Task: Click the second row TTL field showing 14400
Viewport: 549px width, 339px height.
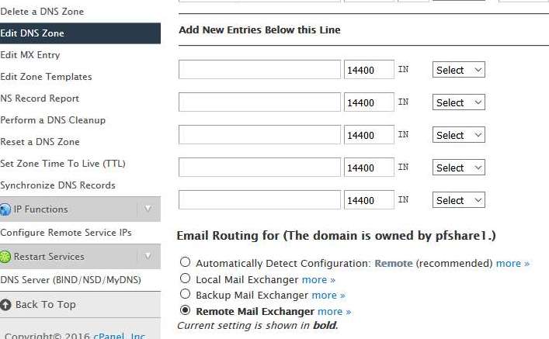Action: coord(369,102)
